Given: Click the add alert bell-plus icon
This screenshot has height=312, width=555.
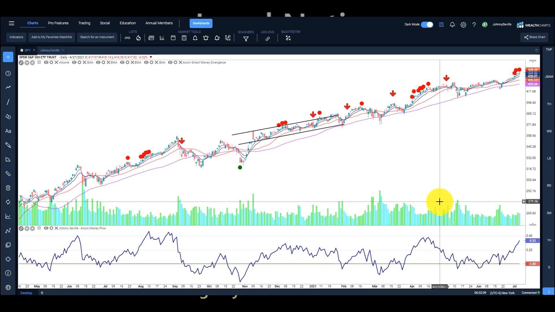Looking at the screenshot, I should [195, 38].
